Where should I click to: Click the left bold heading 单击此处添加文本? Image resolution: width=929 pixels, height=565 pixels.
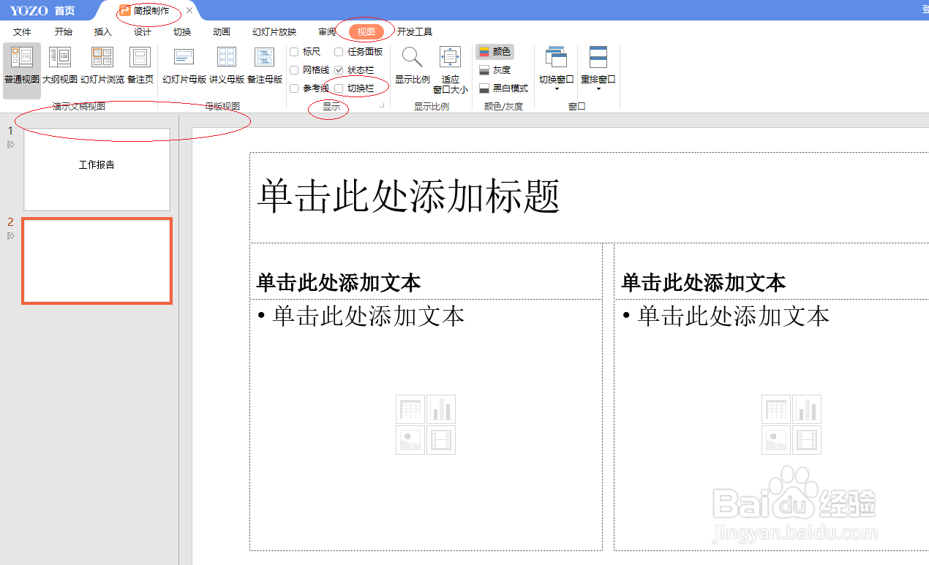point(339,282)
